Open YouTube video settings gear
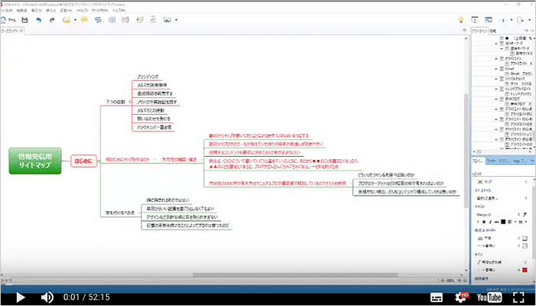Image resolution: width=536 pixels, height=306 pixels. click(464, 297)
